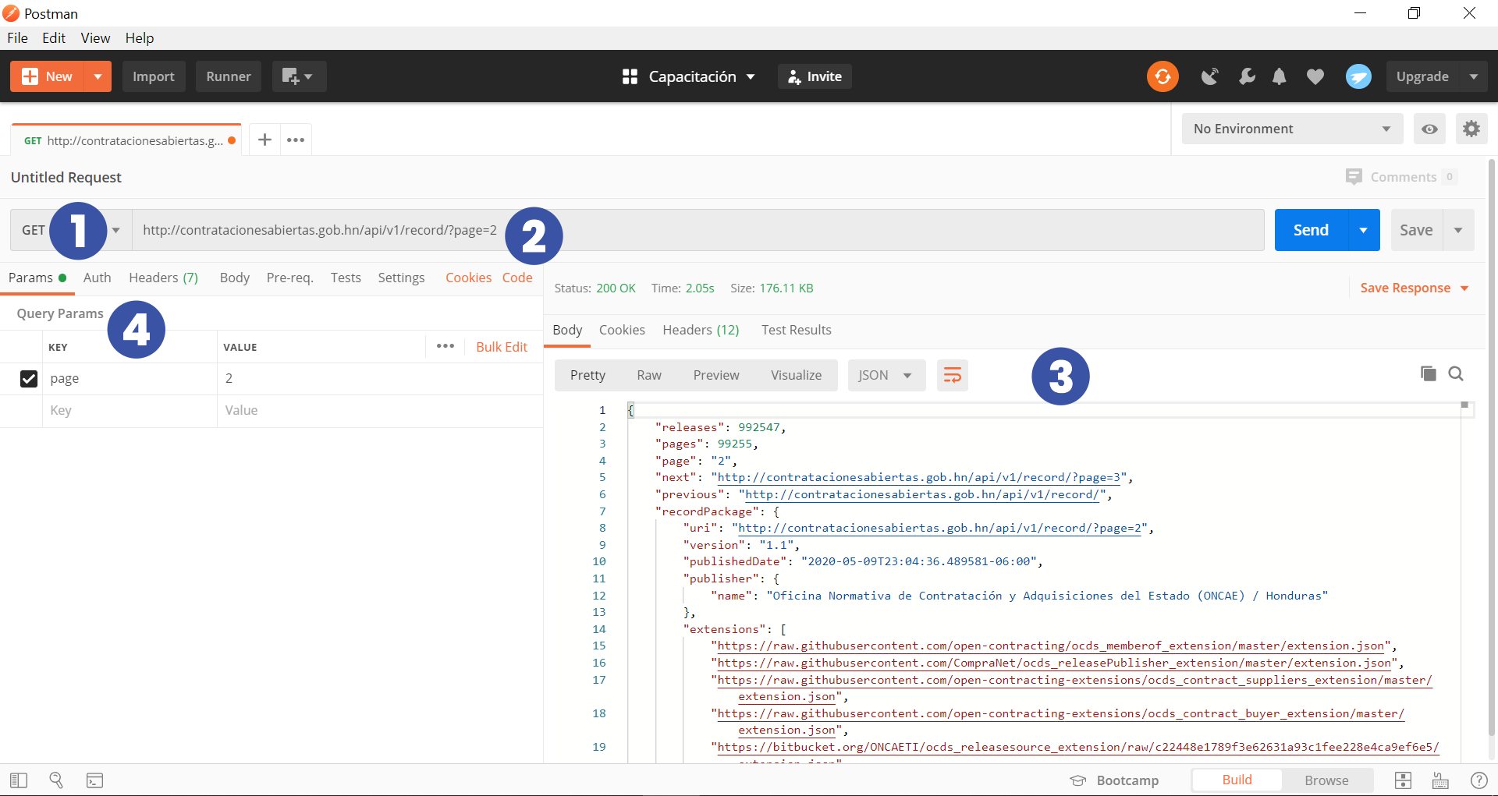This screenshot has height=796, width=1498.
Task: Open the tab options ellipsis menu
Action: [x=296, y=140]
